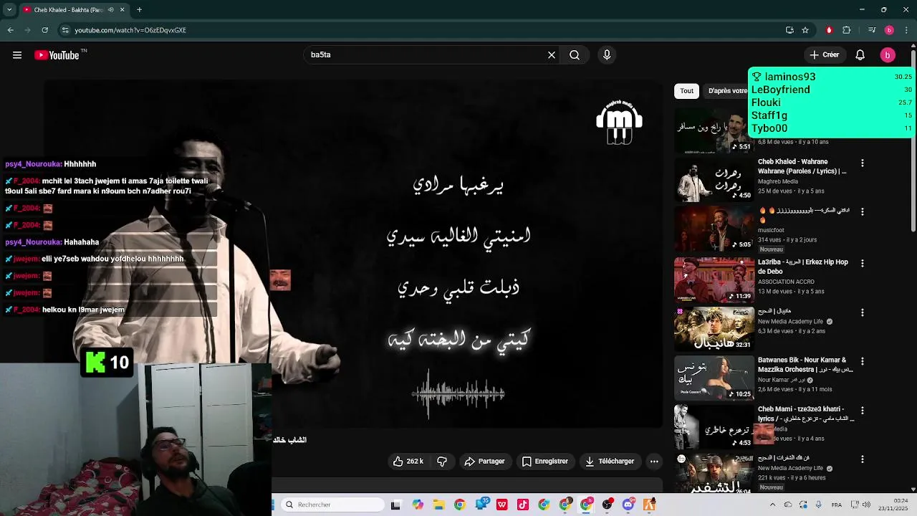Switch the FRA keyboard language indicator
Screen dimensions: 917x516
point(837,505)
